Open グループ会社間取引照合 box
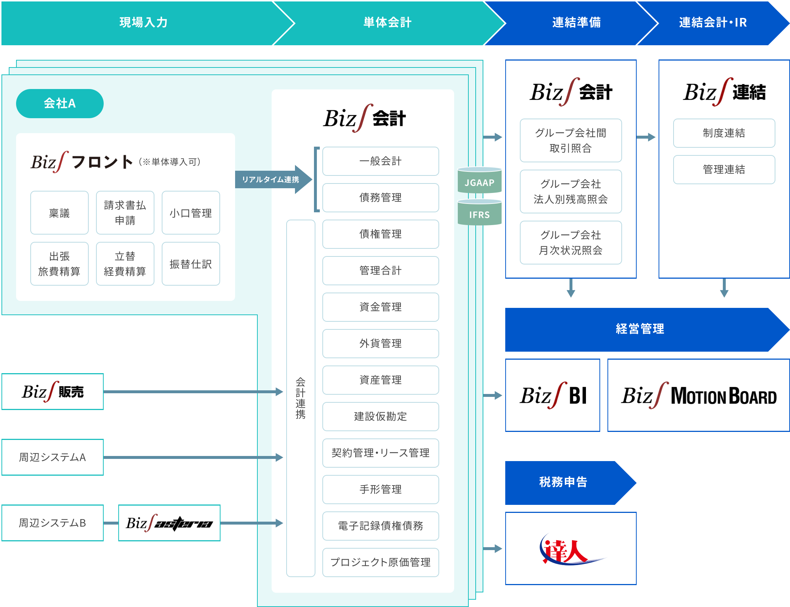 pos(571,140)
